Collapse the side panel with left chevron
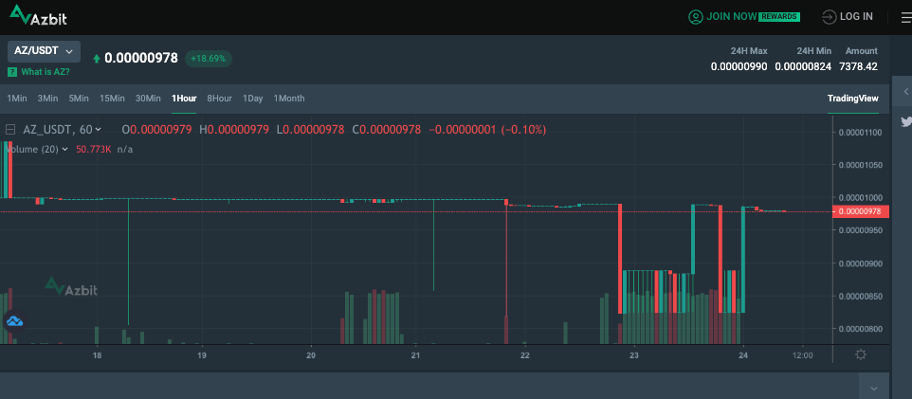Screen dimensions: 912x399 (905, 92)
